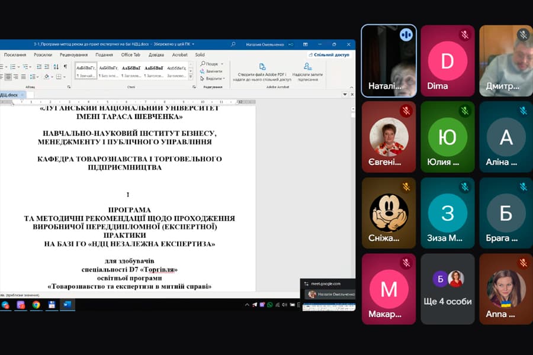Image resolution: width=533 pixels, height=355 pixels.
Task: Open the 'Ще 4 особи' participants tile
Action: pos(447,289)
